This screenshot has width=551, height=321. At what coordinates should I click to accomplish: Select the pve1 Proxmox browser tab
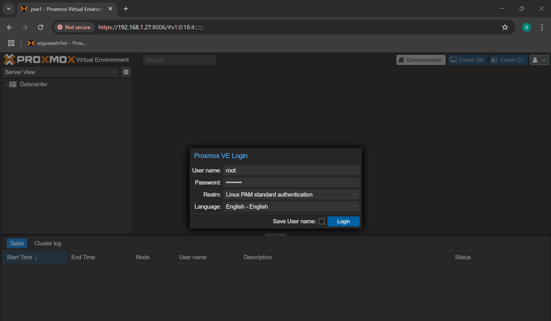[67, 9]
